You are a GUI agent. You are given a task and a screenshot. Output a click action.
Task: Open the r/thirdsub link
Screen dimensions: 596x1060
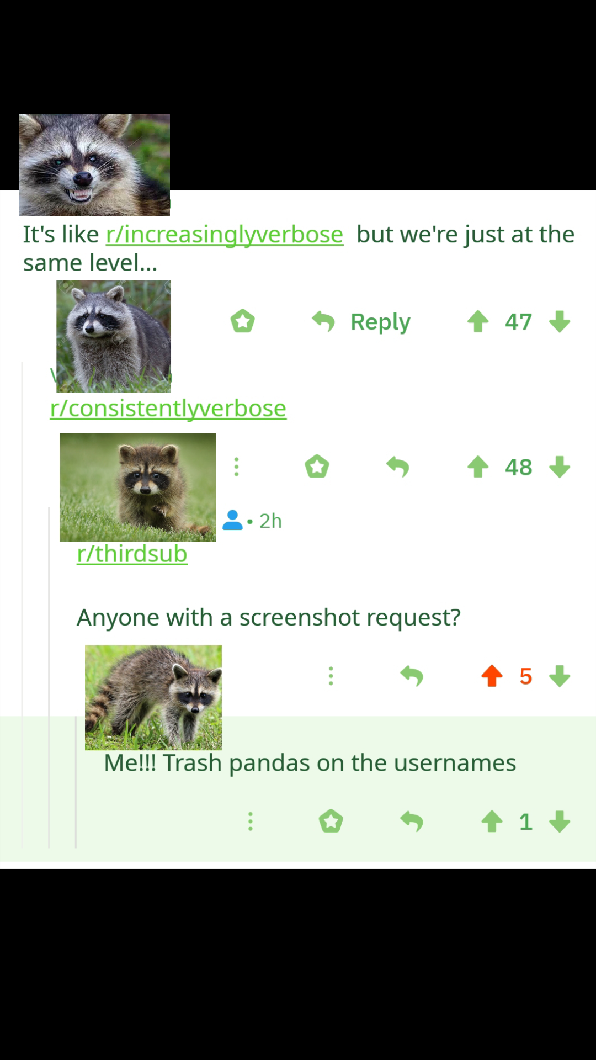pyautogui.click(x=132, y=554)
